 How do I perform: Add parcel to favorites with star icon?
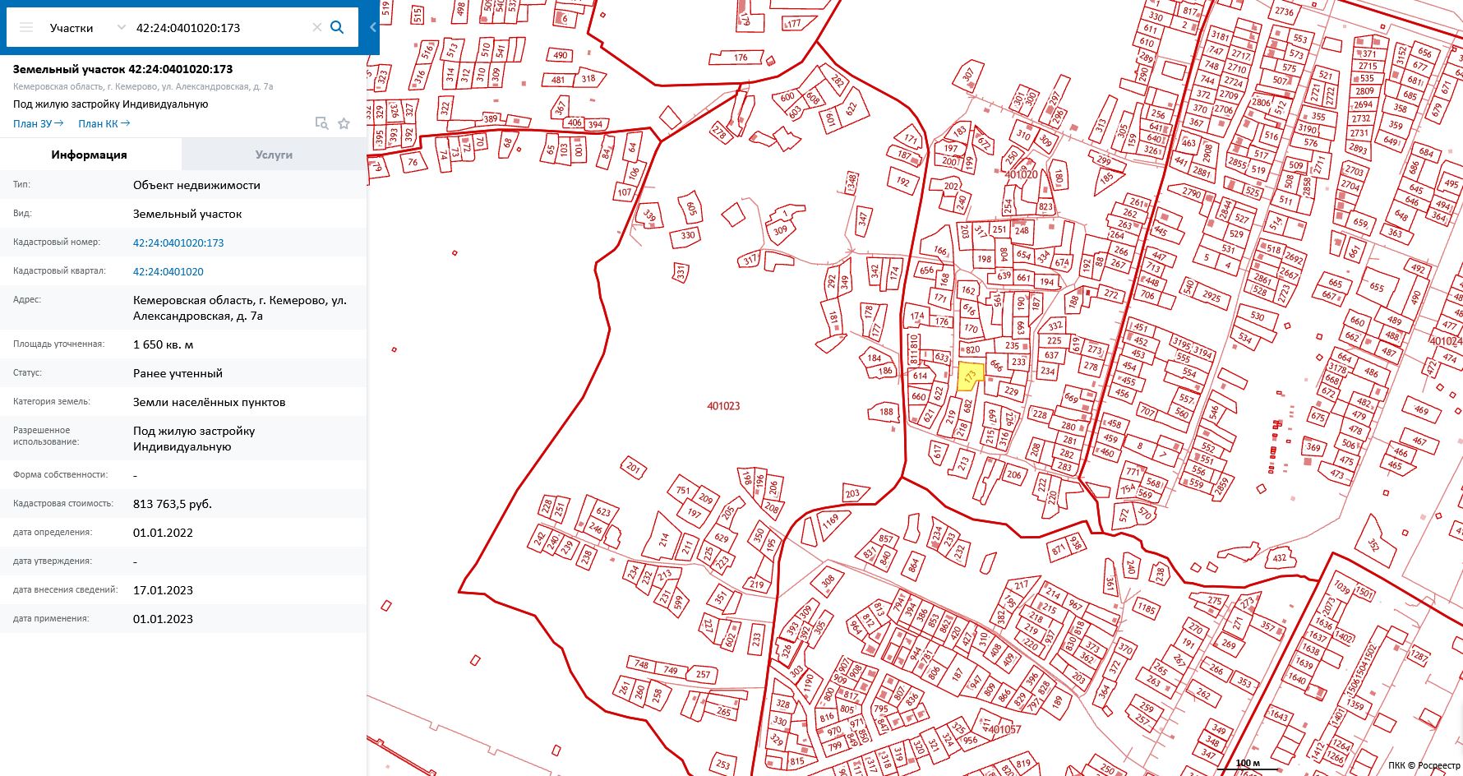[x=344, y=123]
